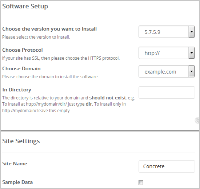
Task: Click the Site Name field containing Concrete
Action: click(167, 166)
